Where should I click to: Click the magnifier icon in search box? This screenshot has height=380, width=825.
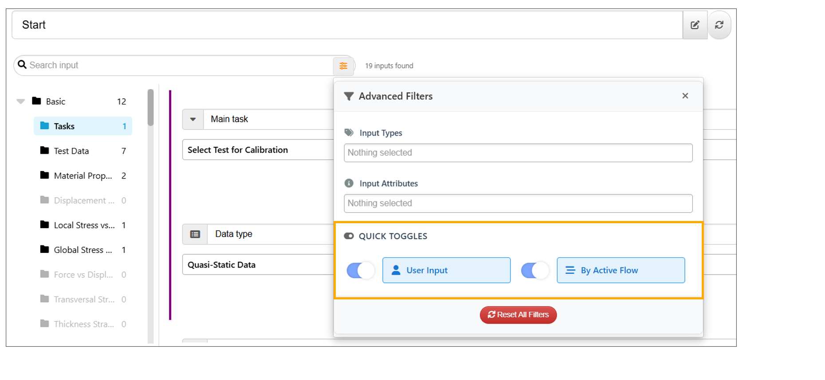tap(22, 65)
